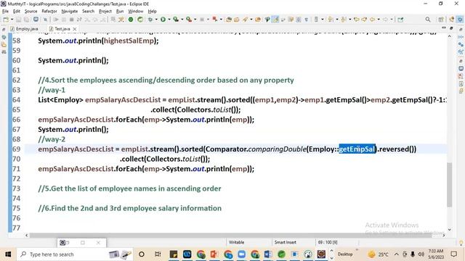The width and height of the screenshot is (465, 261).
Task: Open the File menu
Action: point(5,12)
